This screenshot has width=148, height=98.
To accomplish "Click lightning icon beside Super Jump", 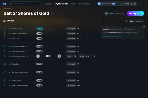I will tap(10, 80).
